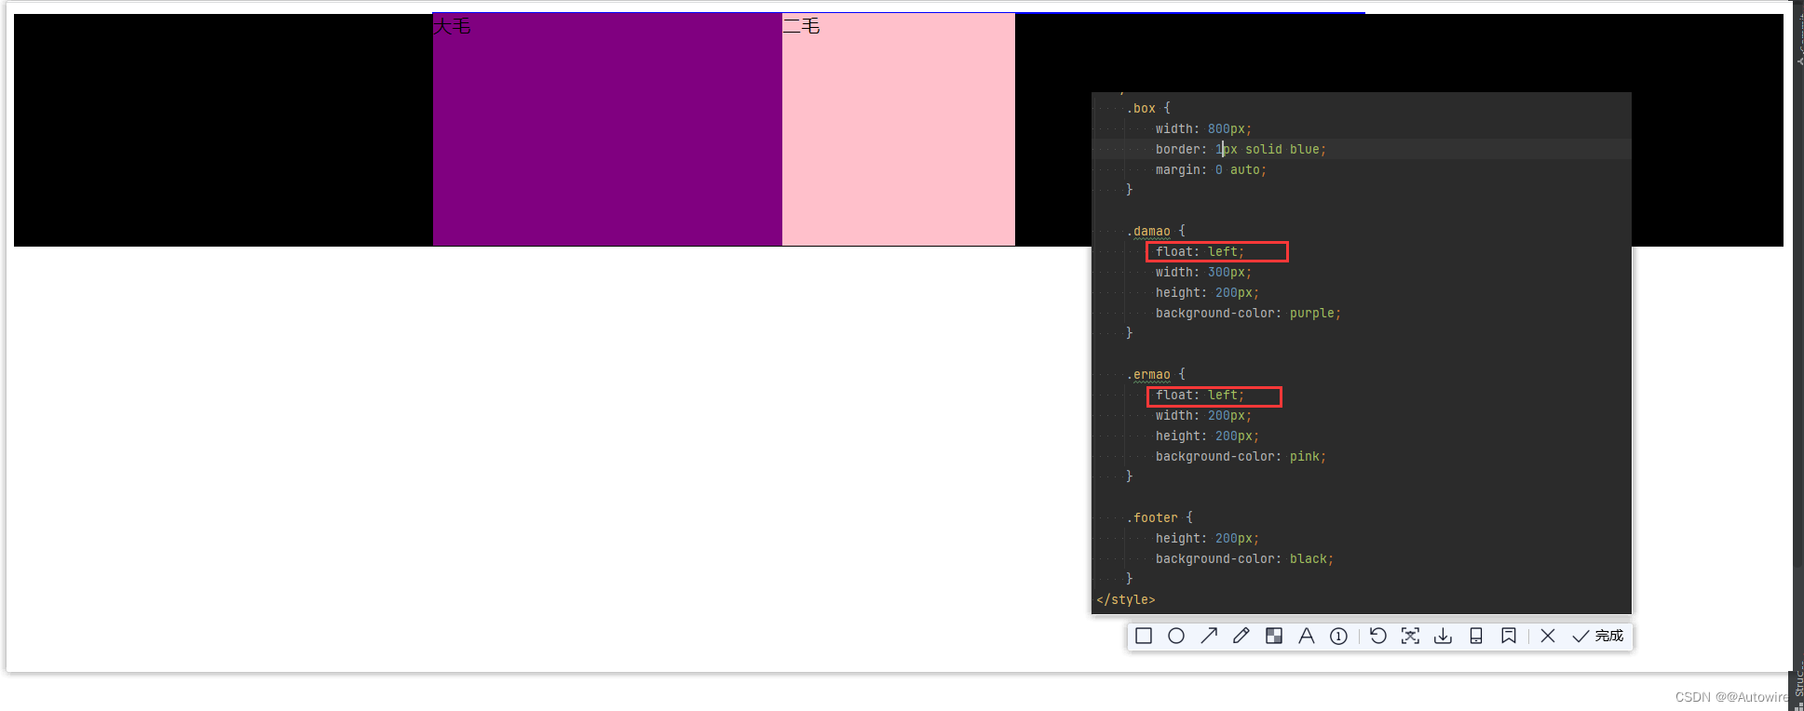This screenshot has width=1804, height=711.
Task: Click the closing </style> tag
Action: (x=1126, y=599)
